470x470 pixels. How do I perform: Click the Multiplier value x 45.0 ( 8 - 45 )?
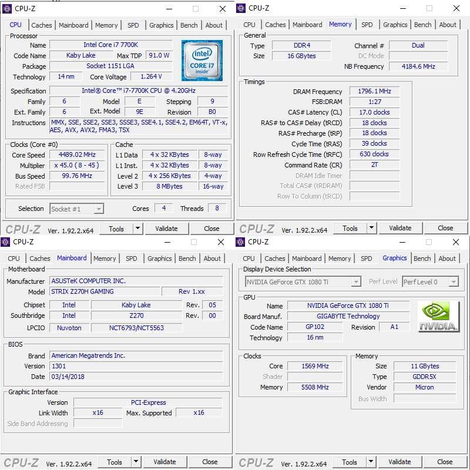[77, 165]
